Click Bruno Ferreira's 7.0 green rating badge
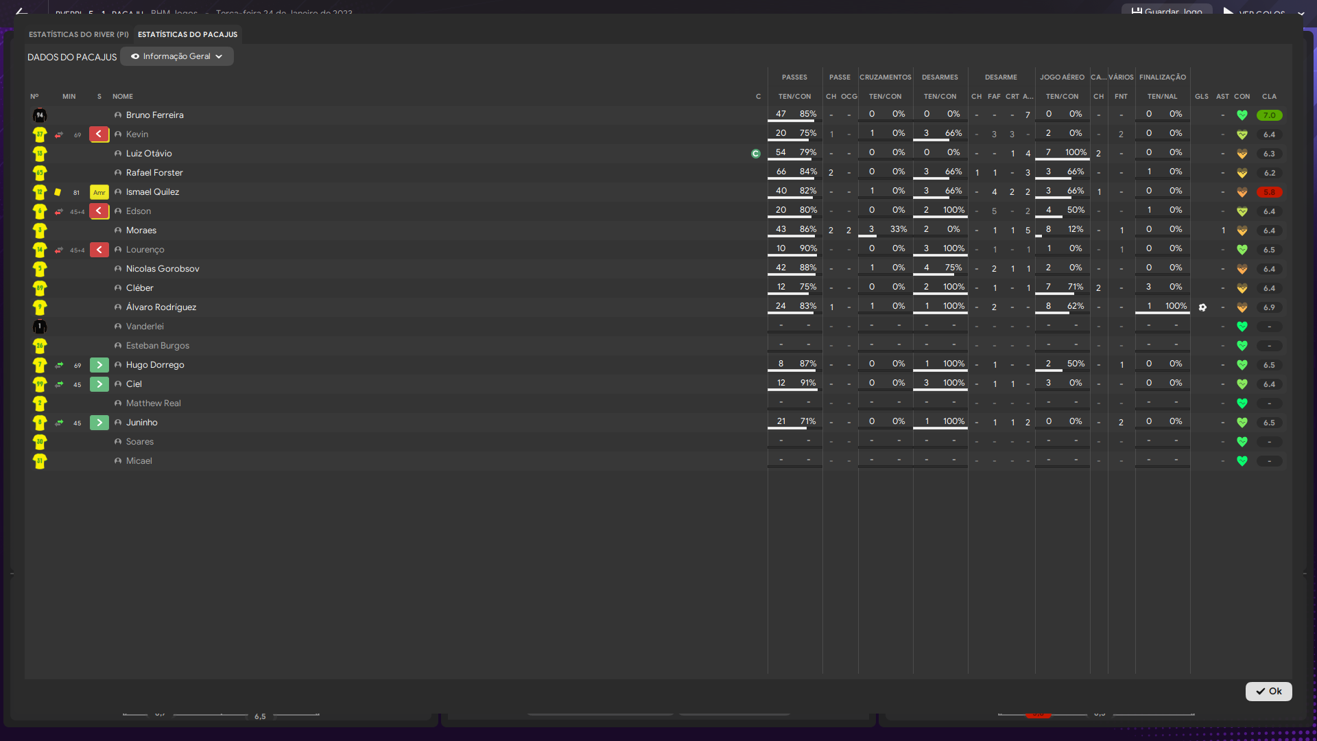The width and height of the screenshot is (1317, 741). [x=1269, y=115]
